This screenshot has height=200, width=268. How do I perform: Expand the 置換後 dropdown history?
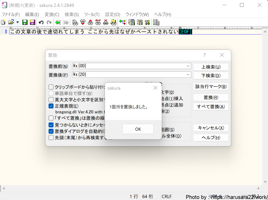click(x=188, y=75)
